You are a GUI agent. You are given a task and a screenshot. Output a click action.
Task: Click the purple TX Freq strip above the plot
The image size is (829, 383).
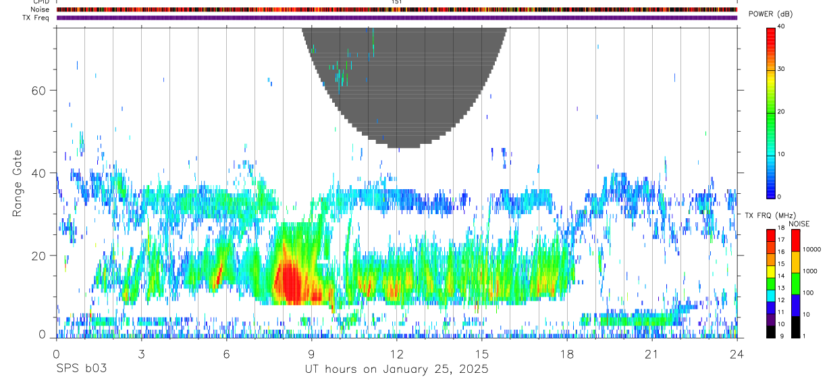397,18
